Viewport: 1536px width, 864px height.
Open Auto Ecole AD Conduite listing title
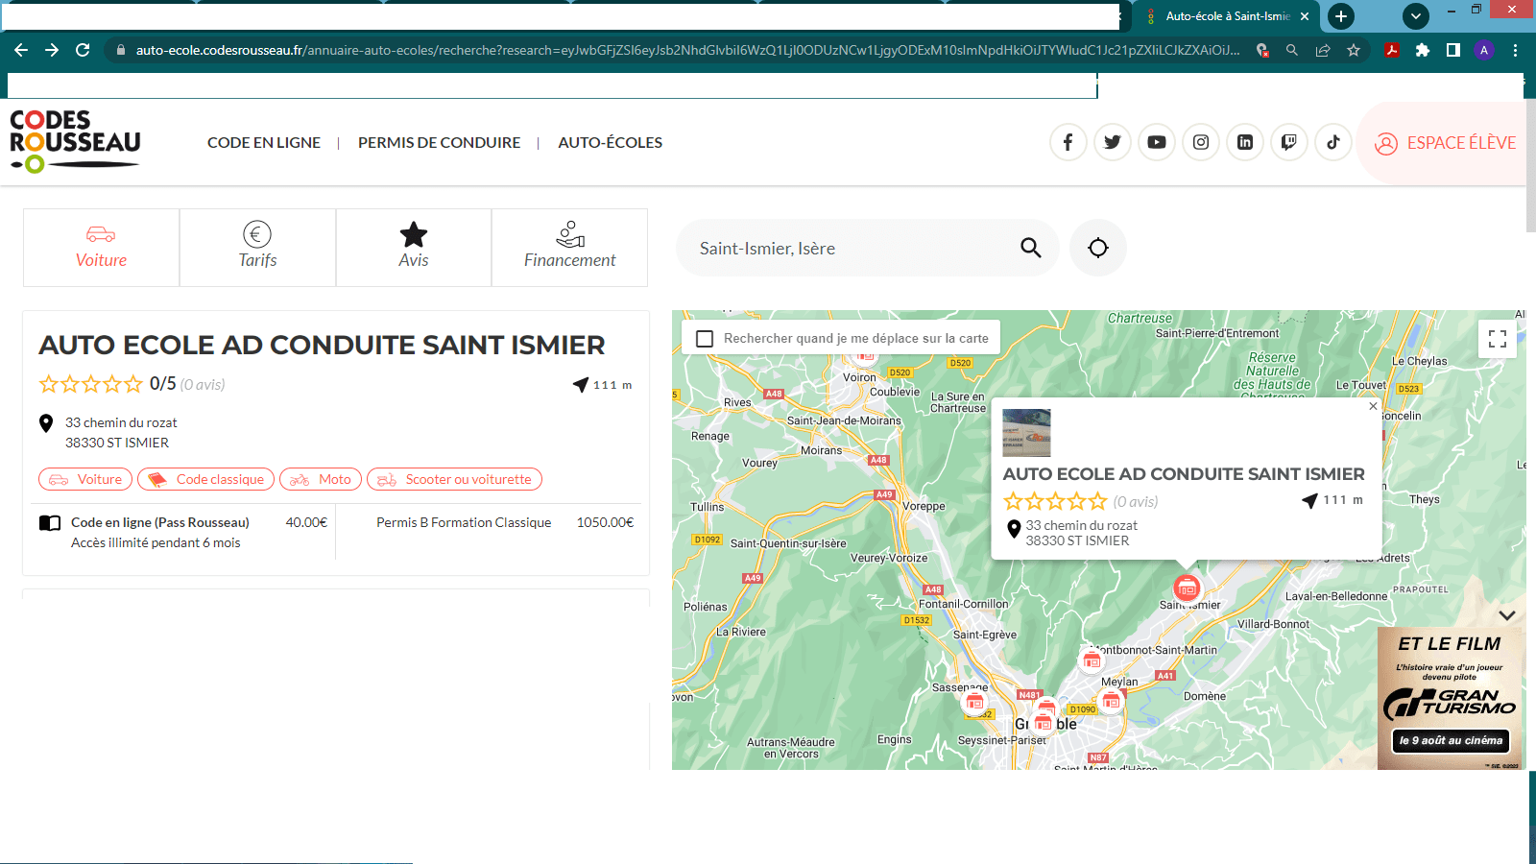(x=322, y=345)
